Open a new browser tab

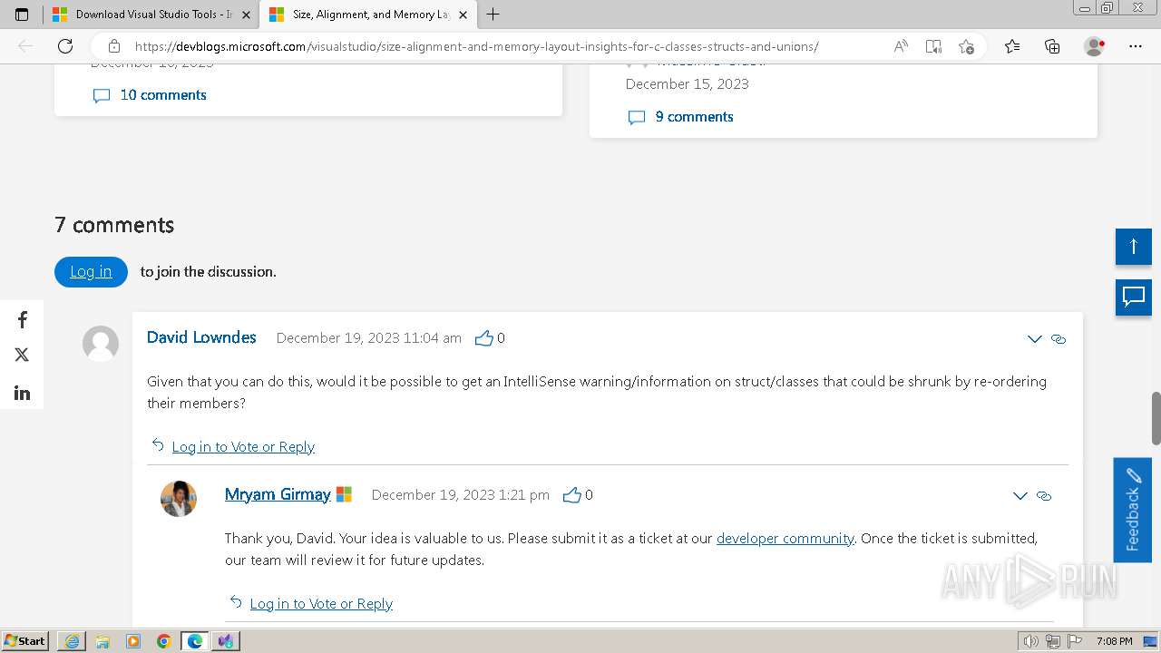(x=493, y=15)
